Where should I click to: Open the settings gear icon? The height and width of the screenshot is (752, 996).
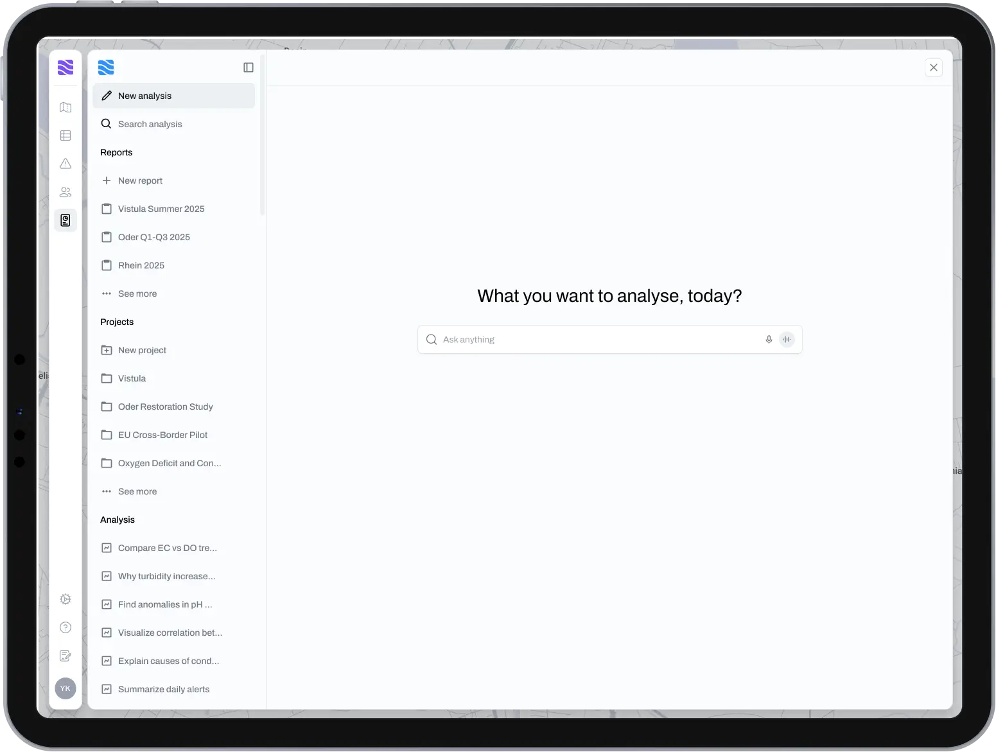coord(66,599)
